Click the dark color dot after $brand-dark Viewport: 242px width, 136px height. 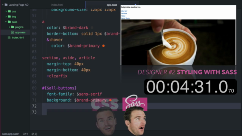point(92,28)
